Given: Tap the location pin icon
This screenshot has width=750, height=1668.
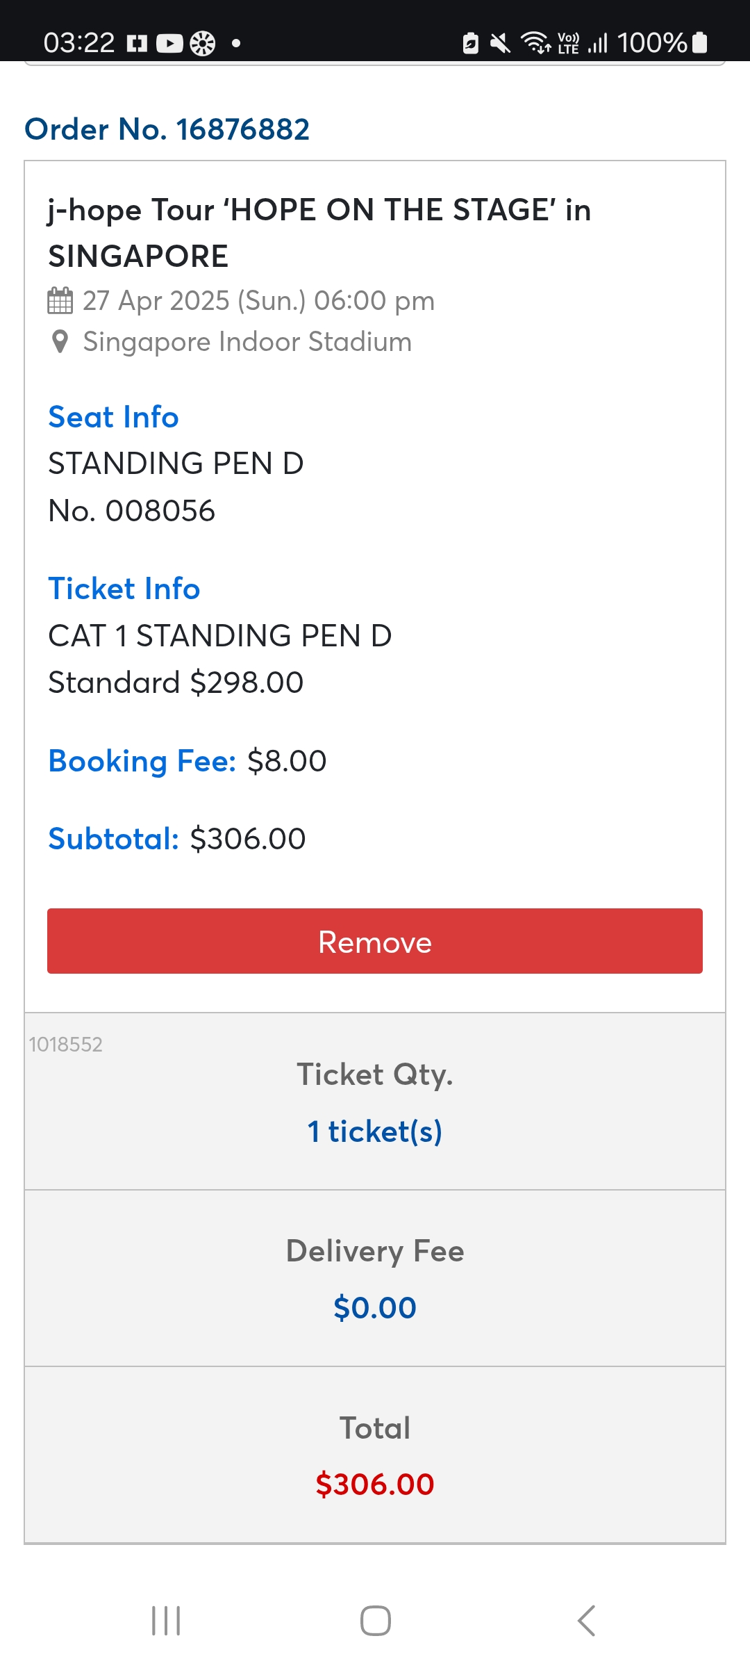Looking at the screenshot, I should click(x=60, y=342).
